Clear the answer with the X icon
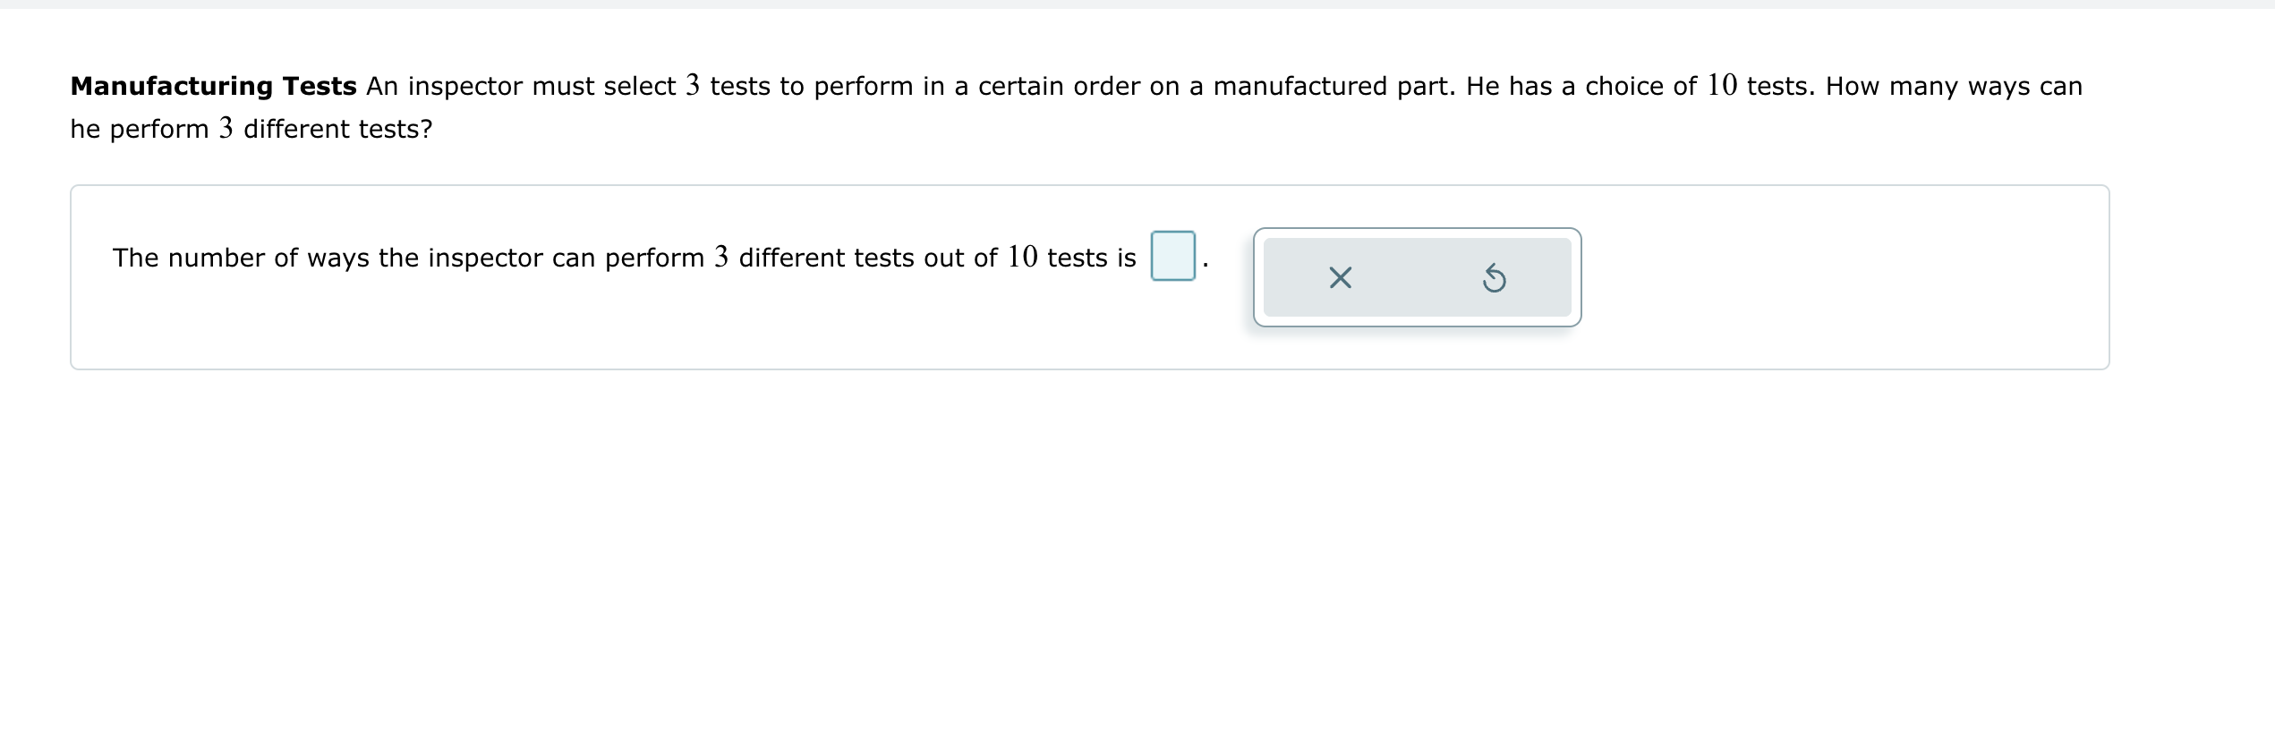The height and width of the screenshot is (746, 2275). pyautogui.click(x=1340, y=278)
